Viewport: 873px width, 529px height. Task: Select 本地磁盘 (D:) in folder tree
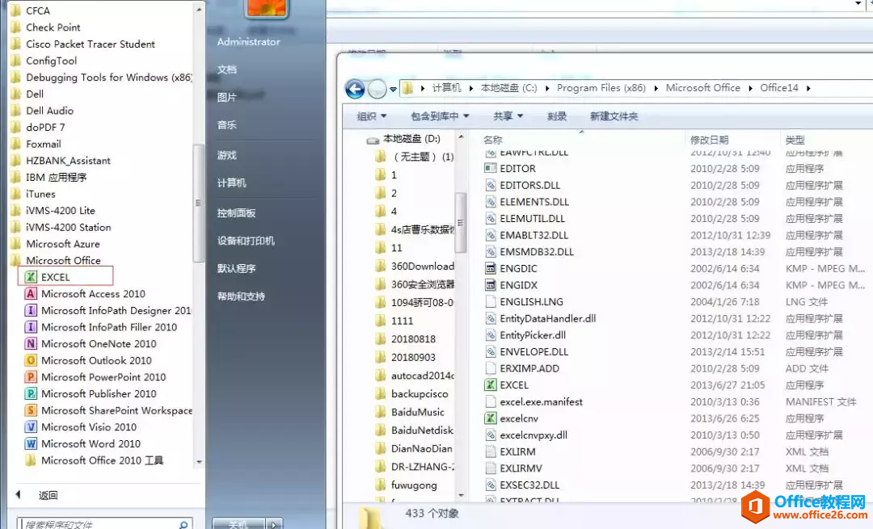[403, 139]
